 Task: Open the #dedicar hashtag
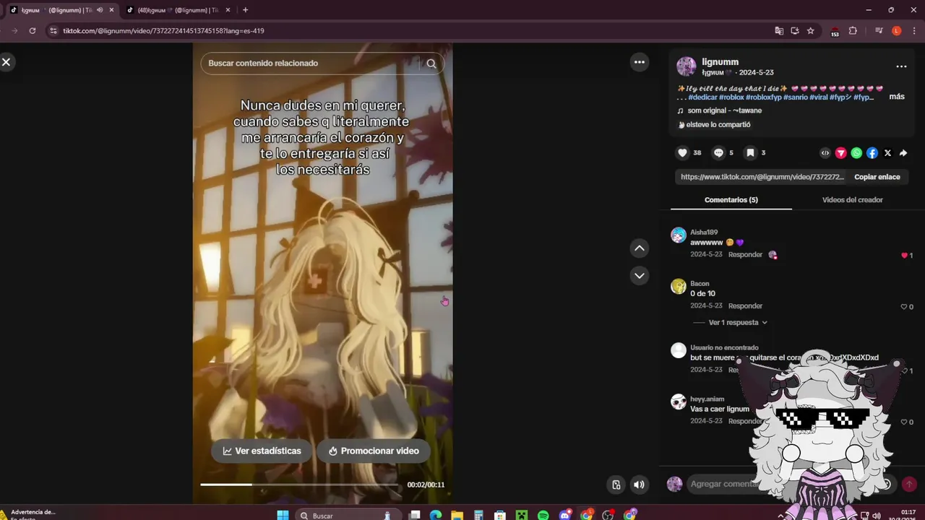click(x=702, y=97)
